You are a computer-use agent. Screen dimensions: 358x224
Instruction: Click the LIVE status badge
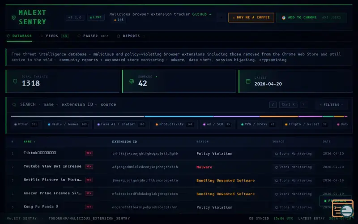[x=96, y=17]
